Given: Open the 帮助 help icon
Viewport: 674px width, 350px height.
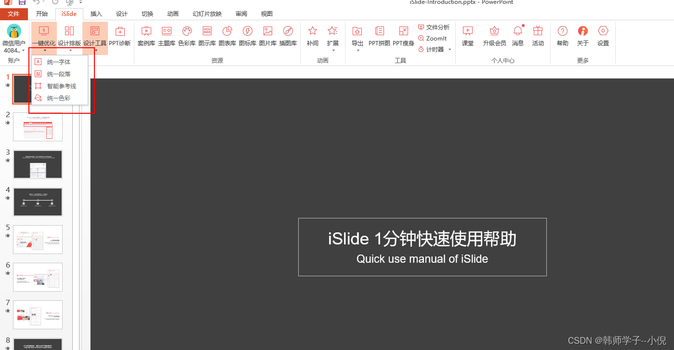Looking at the screenshot, I should (x=563, y=31).
